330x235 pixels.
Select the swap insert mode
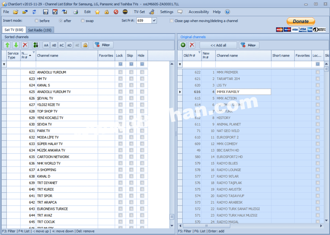point(83,21)
